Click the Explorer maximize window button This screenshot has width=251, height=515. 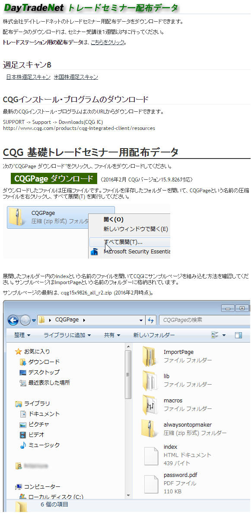pyautogui.click(x=242, y=308)
